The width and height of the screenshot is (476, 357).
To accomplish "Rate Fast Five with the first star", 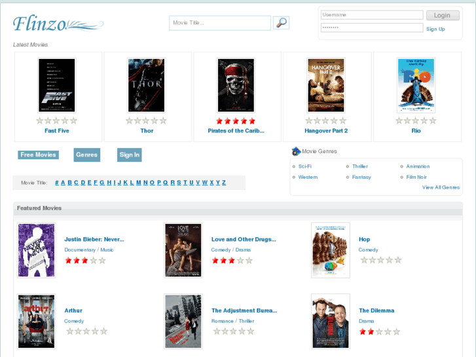I will coord(40,121).
